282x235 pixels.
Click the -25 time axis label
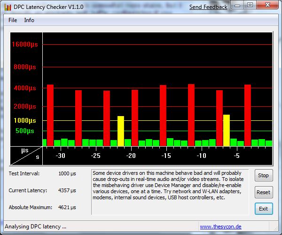coord(95,156)
